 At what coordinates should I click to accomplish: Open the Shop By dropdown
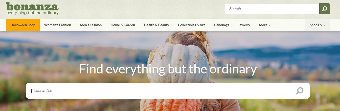coord(317,25)
